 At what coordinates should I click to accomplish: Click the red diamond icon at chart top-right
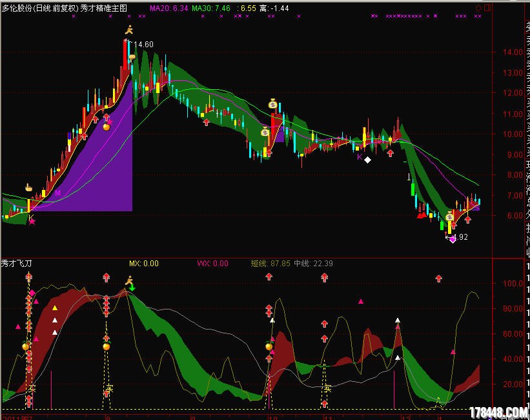tap(478, 8)
